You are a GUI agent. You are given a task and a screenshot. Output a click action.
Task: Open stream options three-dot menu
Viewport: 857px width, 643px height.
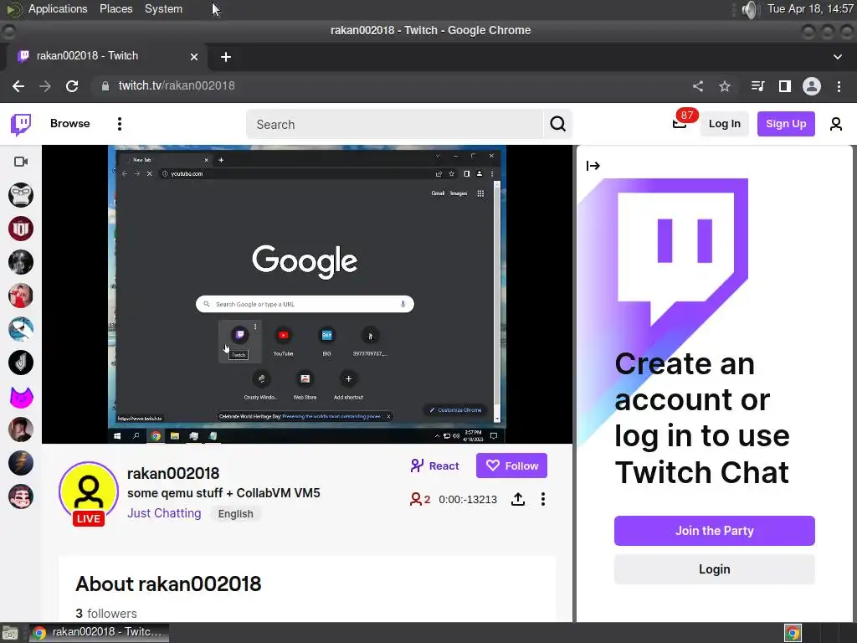tap(542, 499)
